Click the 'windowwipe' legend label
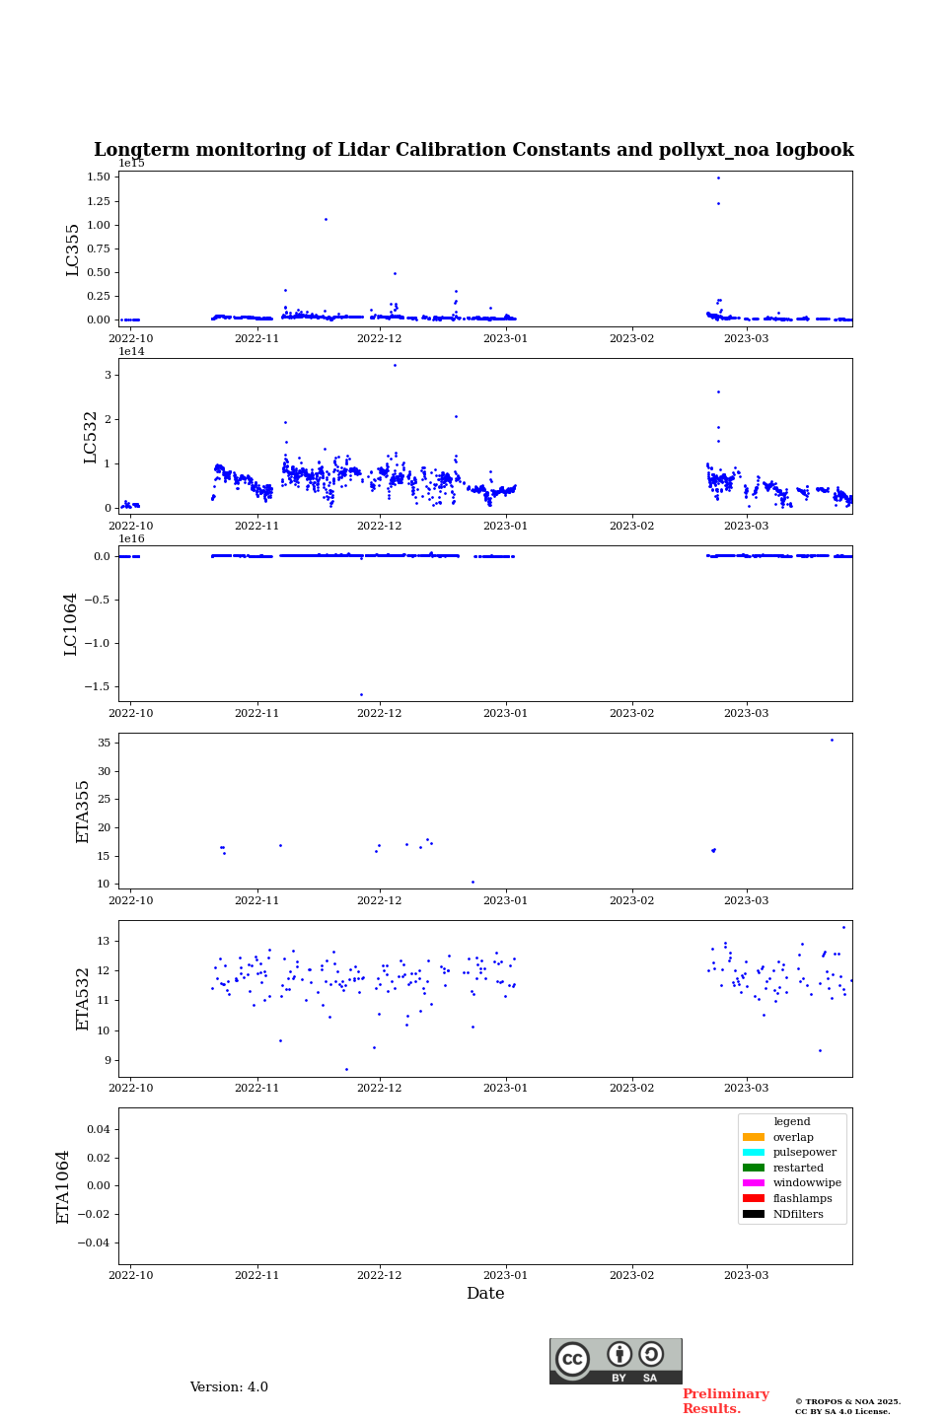947x1420 pixels. (x=807, y=1183)
